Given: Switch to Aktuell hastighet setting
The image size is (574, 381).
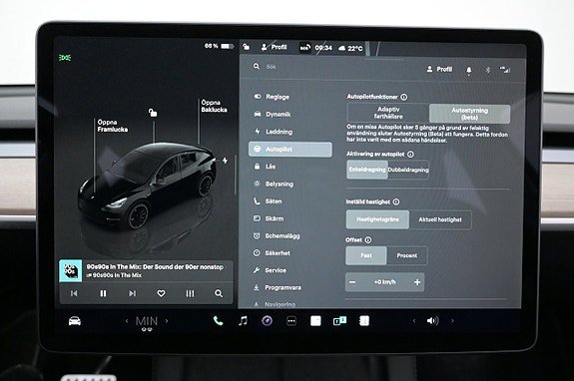Looking at the screenshot, I should 440,219.
